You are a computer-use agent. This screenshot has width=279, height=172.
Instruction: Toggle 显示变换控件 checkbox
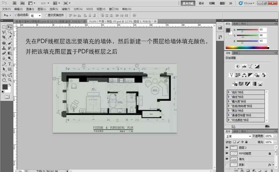pyautogui.click(x=46, y=15)
